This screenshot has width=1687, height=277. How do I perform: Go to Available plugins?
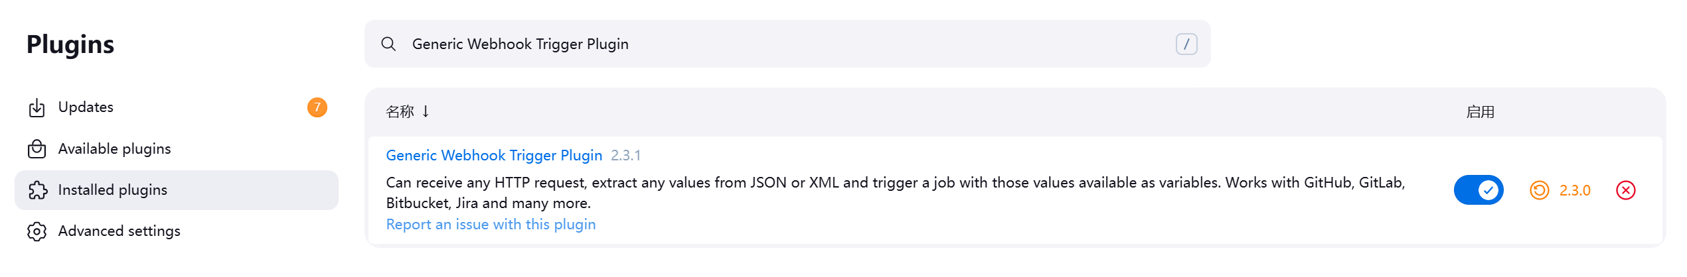(114, 149)
